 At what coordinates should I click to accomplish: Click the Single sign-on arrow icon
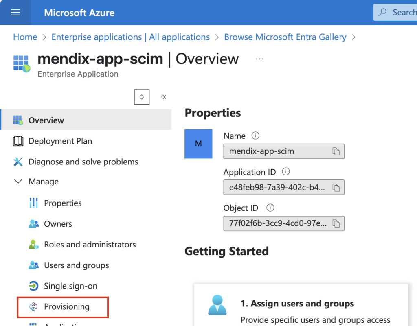pyautogui.click(x=33, y=286)
